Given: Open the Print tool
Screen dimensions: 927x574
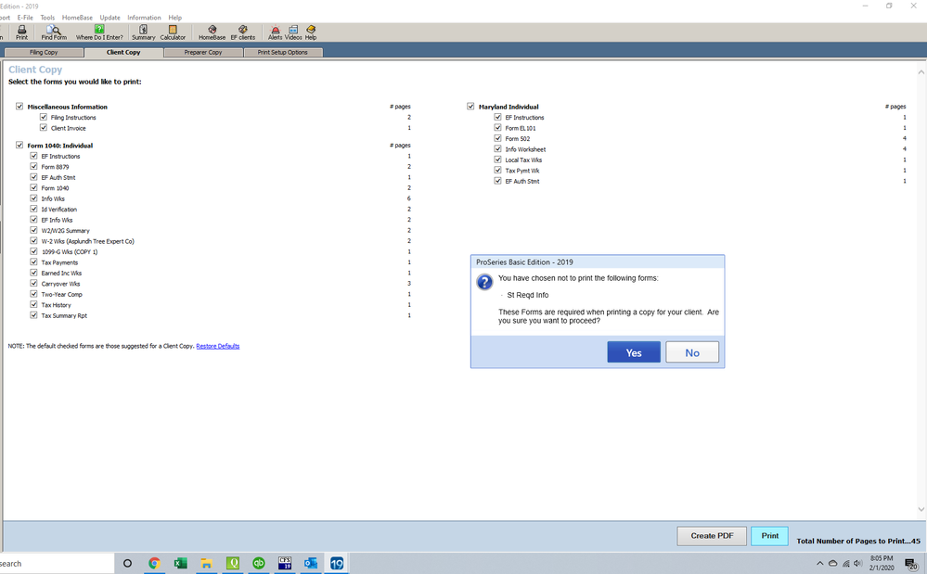Looking at the screenshot, I should (x=20, y=32).
